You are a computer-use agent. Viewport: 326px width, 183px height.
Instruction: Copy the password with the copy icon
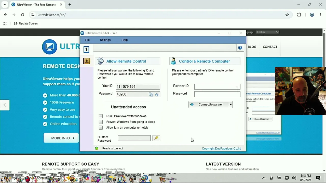click(151, 95)
